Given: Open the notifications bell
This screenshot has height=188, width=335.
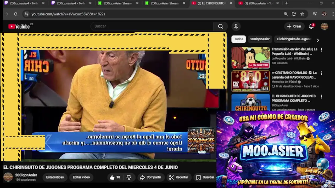Looking at the screenshot, I should [311, 26].
